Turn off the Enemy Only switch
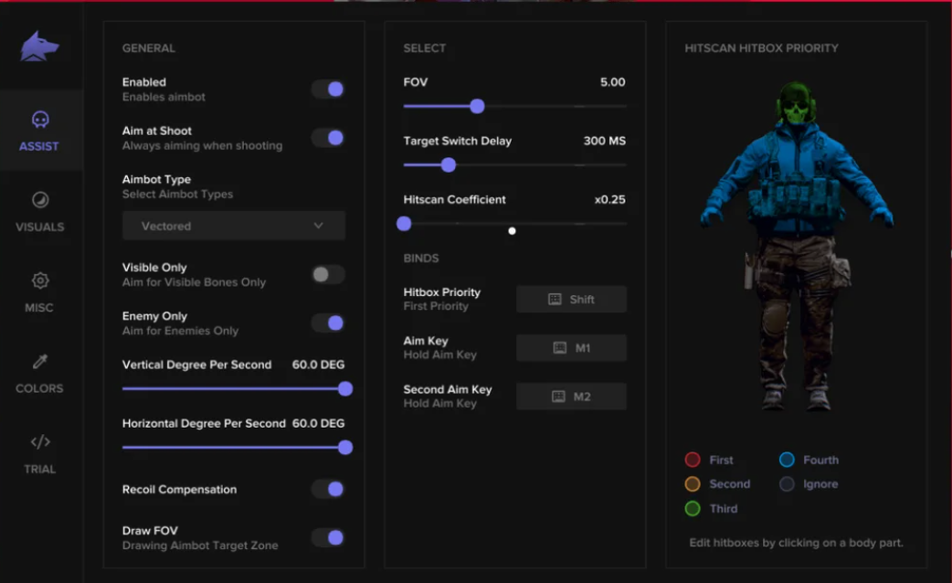 pos(329,323)
